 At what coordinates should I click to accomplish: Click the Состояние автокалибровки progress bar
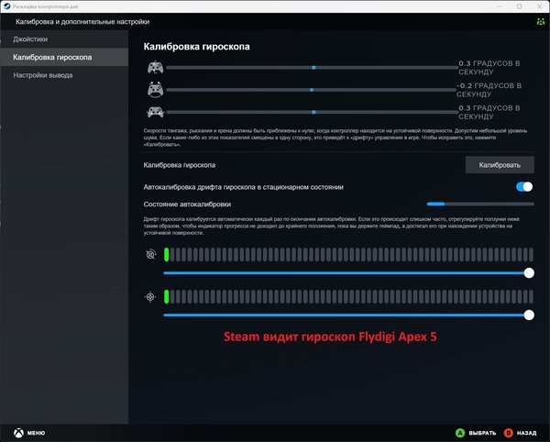coord(480,204)
